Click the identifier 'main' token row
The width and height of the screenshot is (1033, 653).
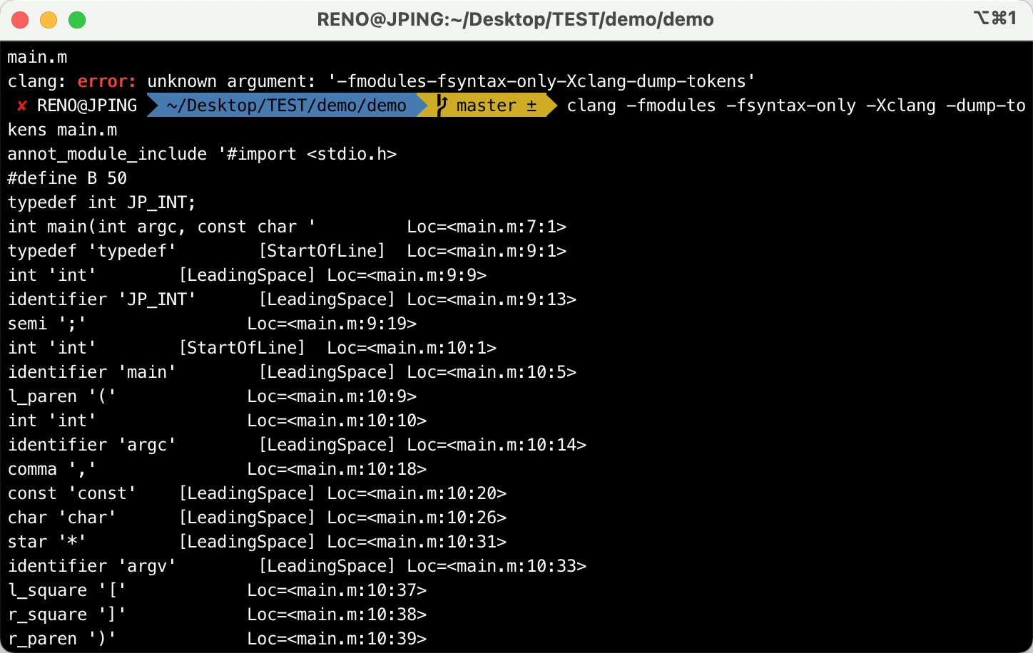click(292, 372)
